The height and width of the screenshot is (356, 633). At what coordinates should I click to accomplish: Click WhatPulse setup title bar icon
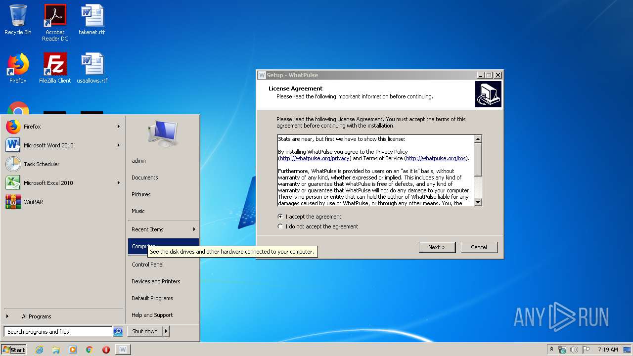point(262,75)
